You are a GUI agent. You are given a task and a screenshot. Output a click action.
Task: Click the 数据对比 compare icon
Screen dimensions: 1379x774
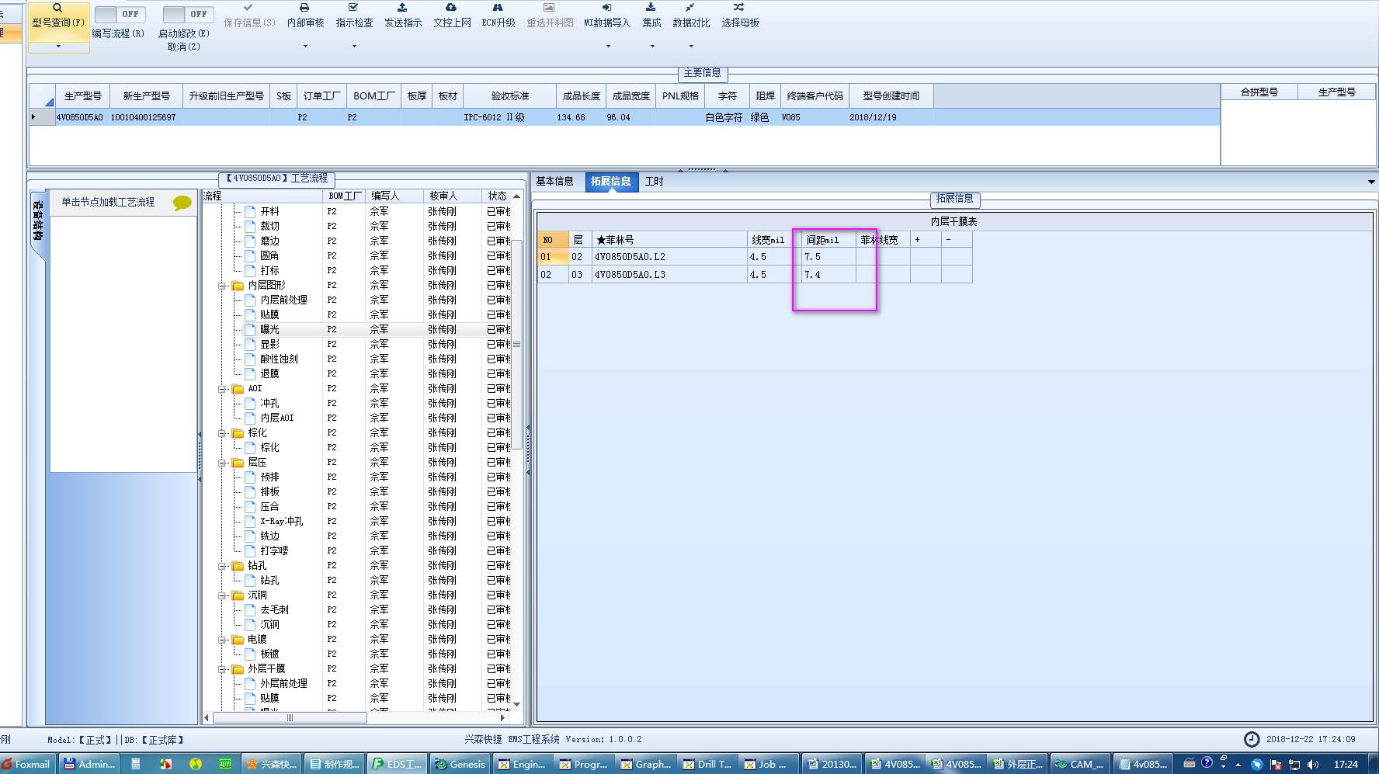coord(689,7)
